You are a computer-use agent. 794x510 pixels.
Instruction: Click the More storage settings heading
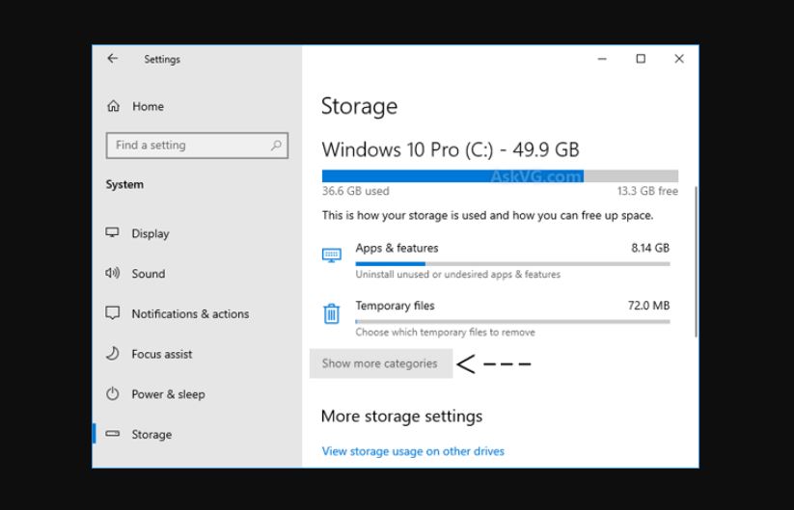click(401, 416)
